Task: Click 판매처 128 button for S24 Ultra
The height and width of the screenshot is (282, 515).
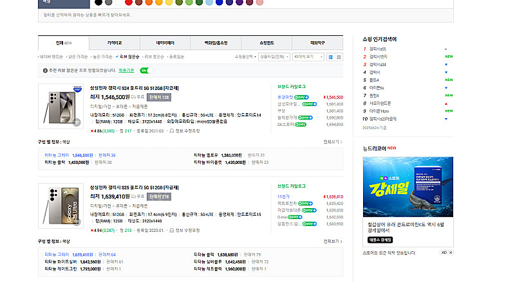Action: (x=159, y=97)
